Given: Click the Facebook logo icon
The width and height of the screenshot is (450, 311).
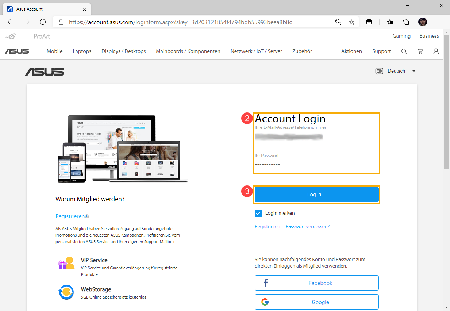Looking at the screenshot, I should click(265, 283).
